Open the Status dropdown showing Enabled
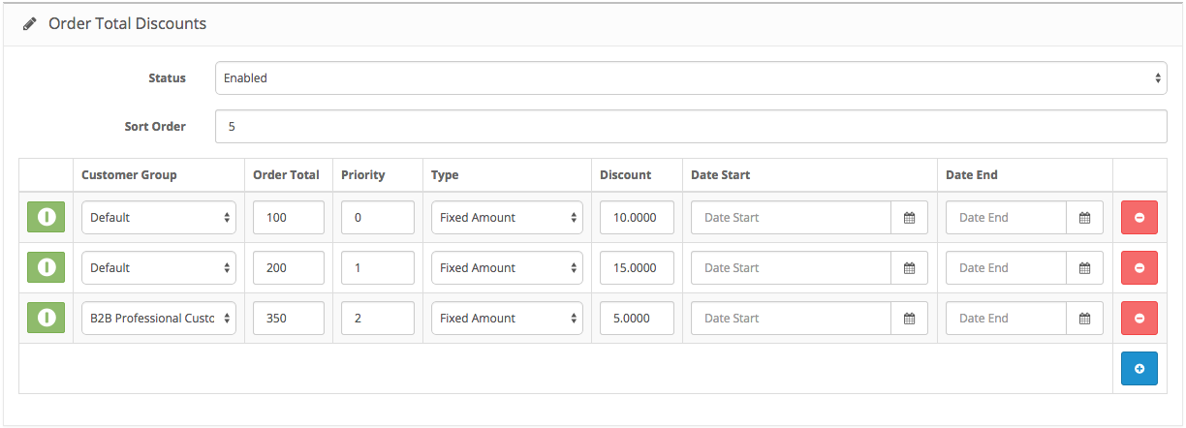The width and height of the screenshot is (1186, 428). [690, 78]
